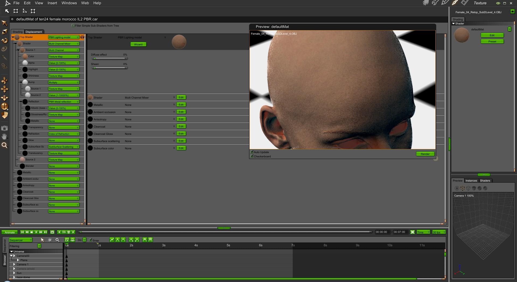This screenshot has height=282, width=517.
Task: Open the 30 fps dropdown
Action: (x=439, y=232)
